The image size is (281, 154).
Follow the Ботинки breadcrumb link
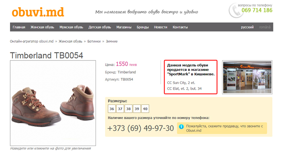pos(94,41)
